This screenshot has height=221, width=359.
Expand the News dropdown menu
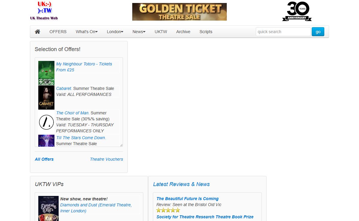coord(139,32)
